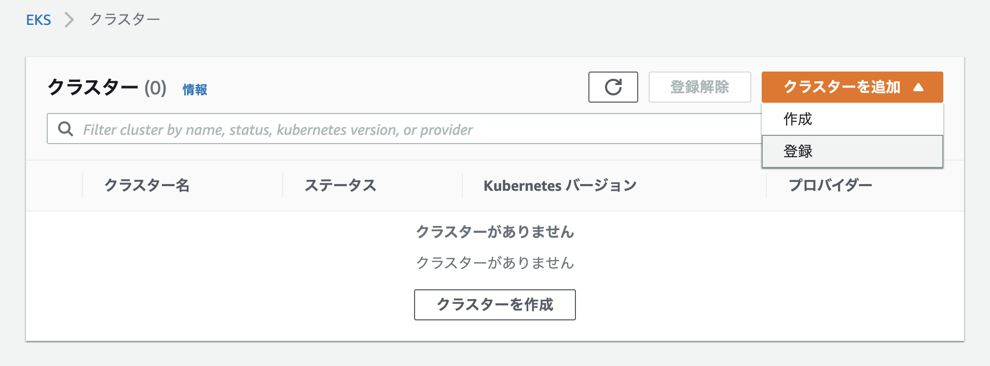Sort by the クラスター名 column header
Image resolution: width=990 pixels, height=366 pixels.
147,185
